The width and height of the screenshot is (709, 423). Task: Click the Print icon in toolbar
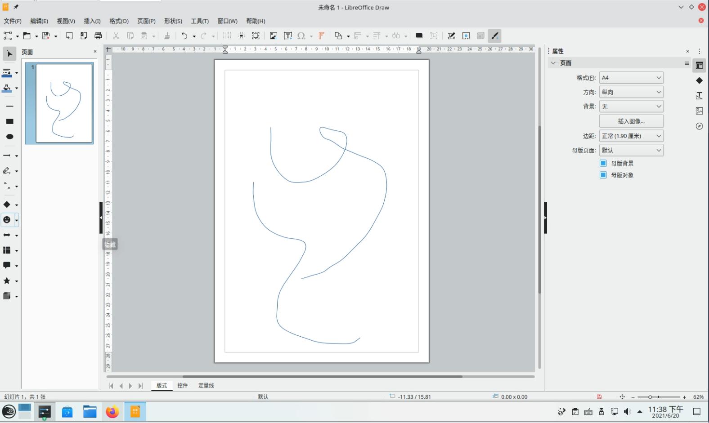point(98,36)
